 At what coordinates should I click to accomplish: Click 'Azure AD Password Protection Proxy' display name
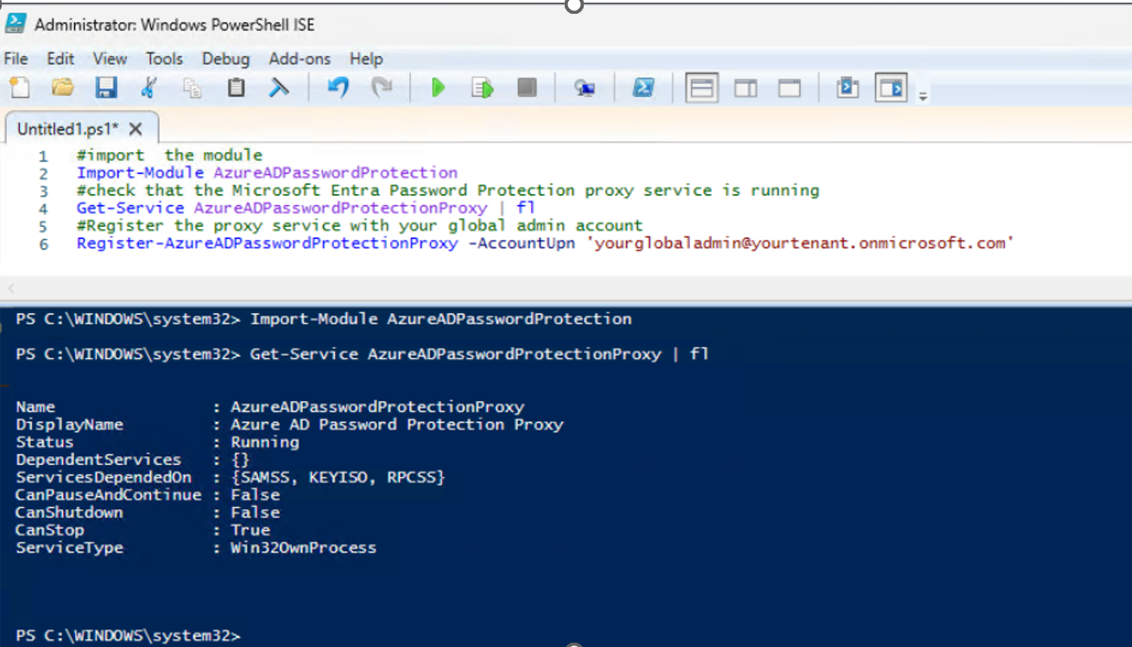[397, 424]
